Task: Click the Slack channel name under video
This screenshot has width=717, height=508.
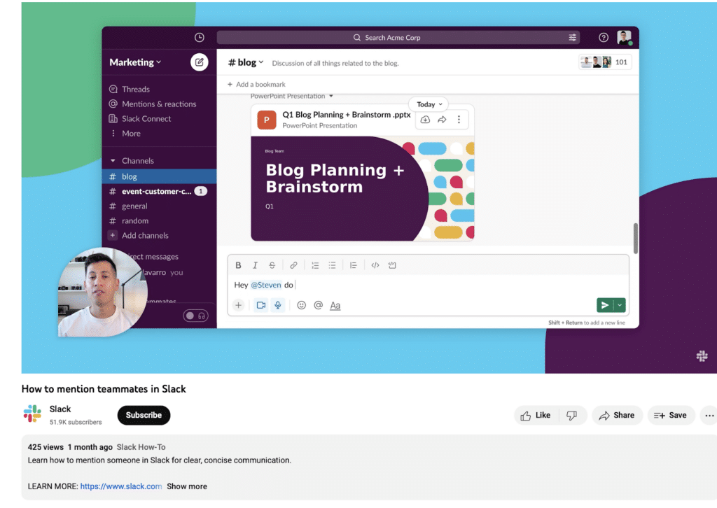Action: click(60, 409)
